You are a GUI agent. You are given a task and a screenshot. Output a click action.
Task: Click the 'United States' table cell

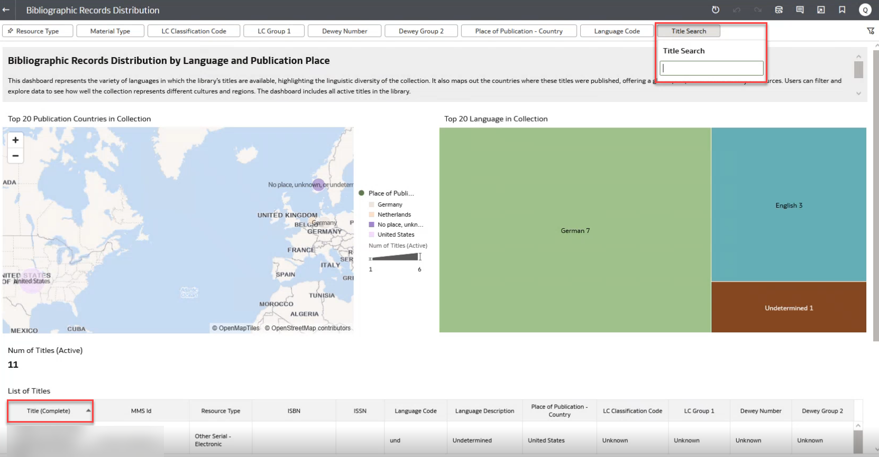(x=560, y=440)
